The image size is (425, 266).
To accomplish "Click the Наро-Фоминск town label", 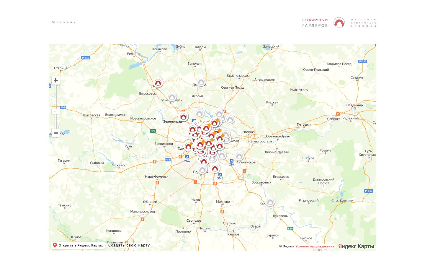I will [157, 176].
